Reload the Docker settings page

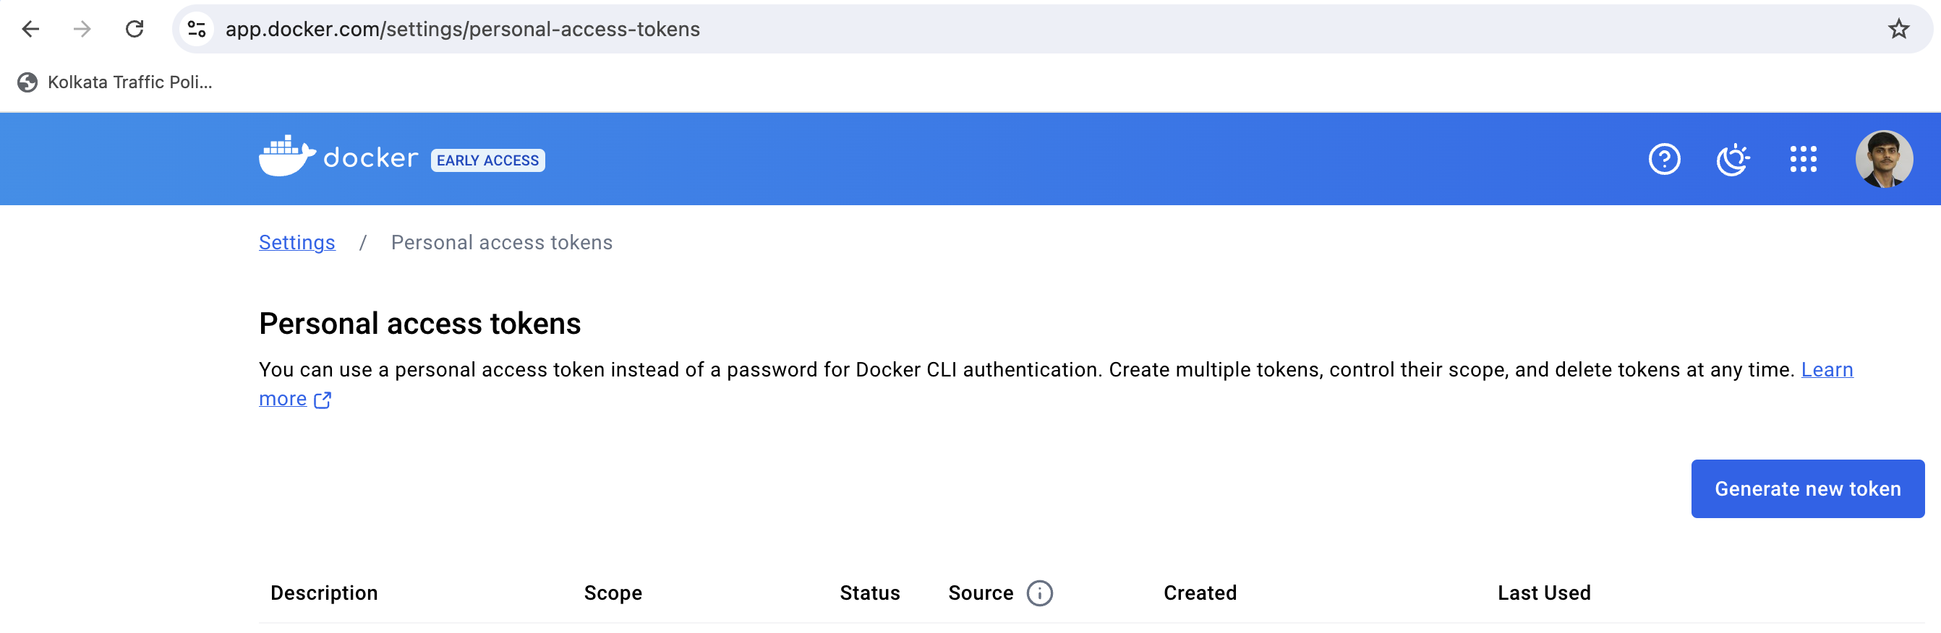pos(134,29)
